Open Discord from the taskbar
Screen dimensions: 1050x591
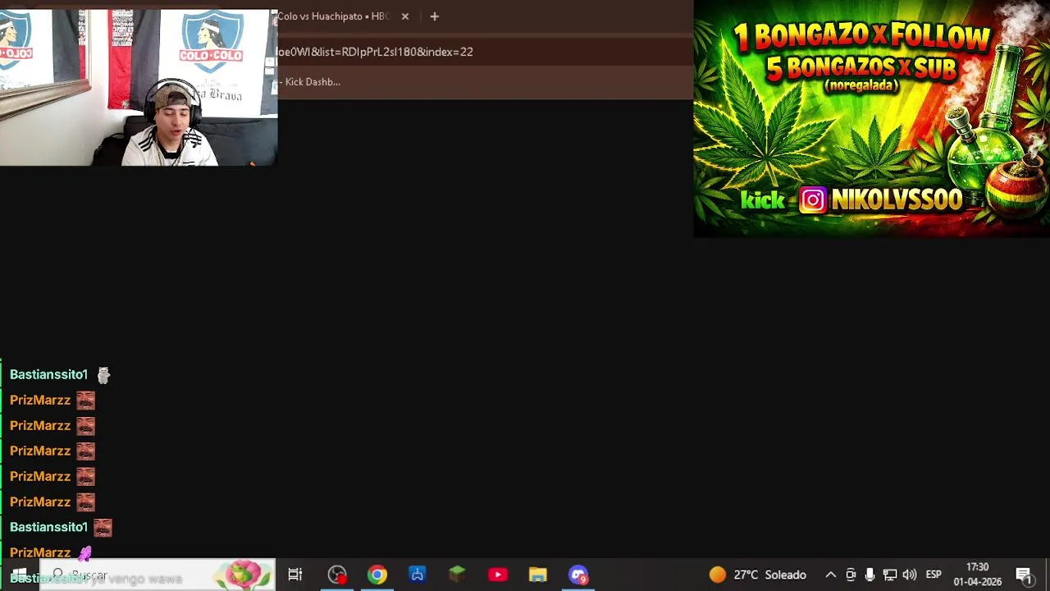click(x=578, y=575)
